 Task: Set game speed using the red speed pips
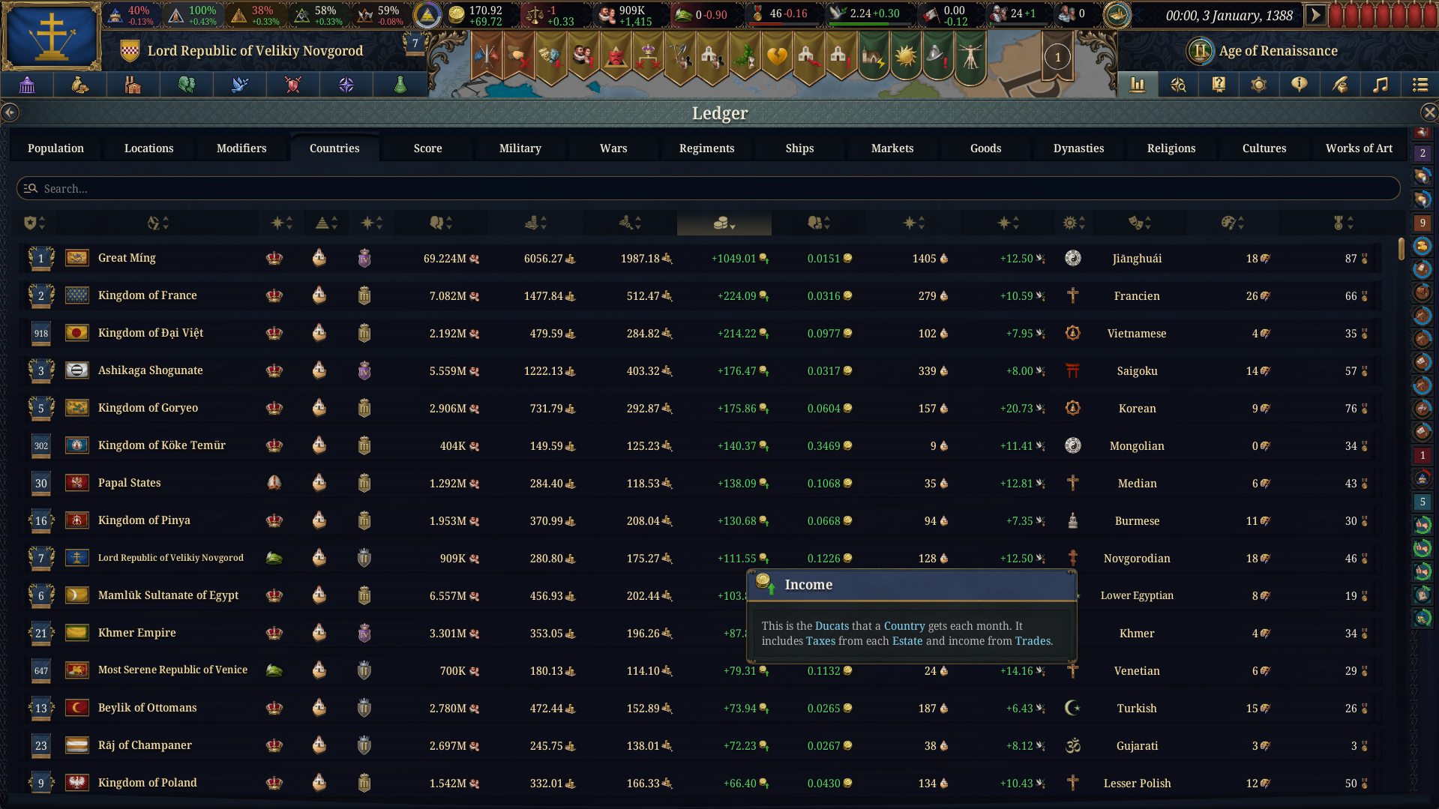(x=1384, y=14)
